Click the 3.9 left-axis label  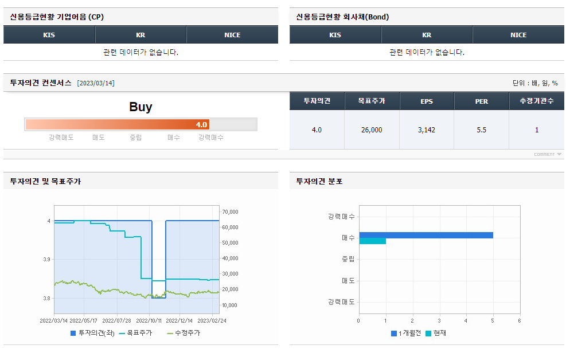(x=47, y=260)
